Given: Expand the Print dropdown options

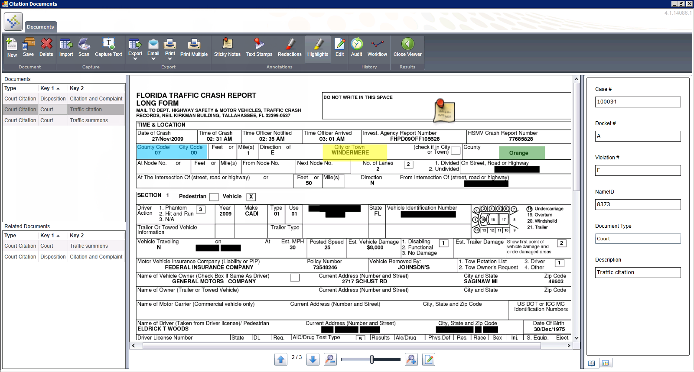Looking at the screenshot, I should click(170, 59).
